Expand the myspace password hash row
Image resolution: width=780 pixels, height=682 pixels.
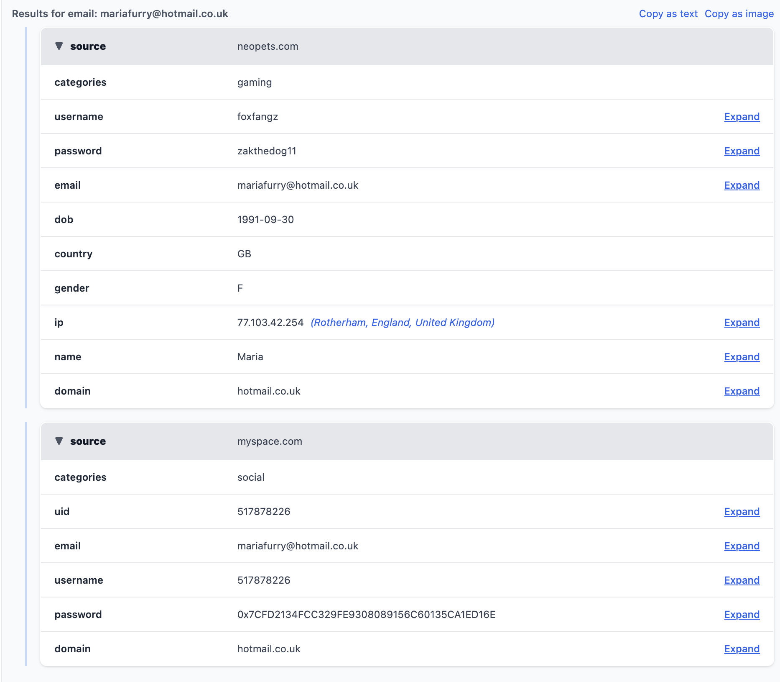742,615
